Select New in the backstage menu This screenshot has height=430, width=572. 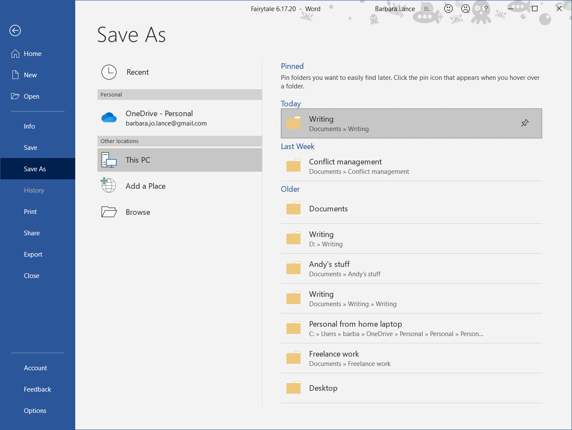38,75
